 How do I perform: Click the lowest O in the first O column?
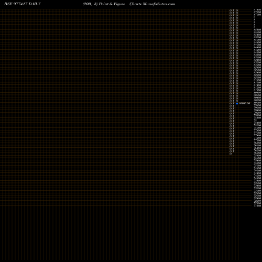click(231, 154)
